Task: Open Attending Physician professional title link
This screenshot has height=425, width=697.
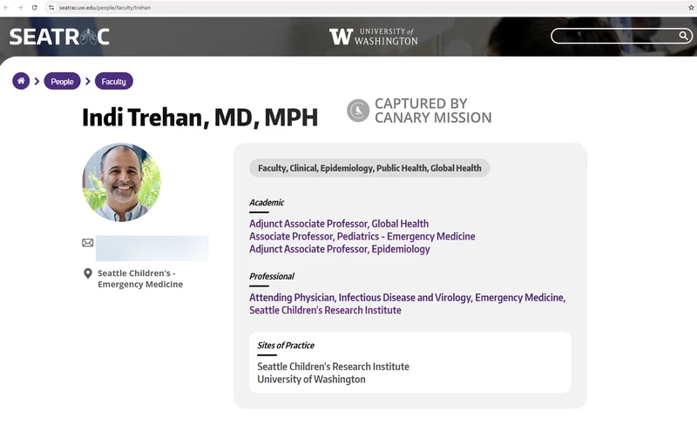Action: (x=407, y=298)
